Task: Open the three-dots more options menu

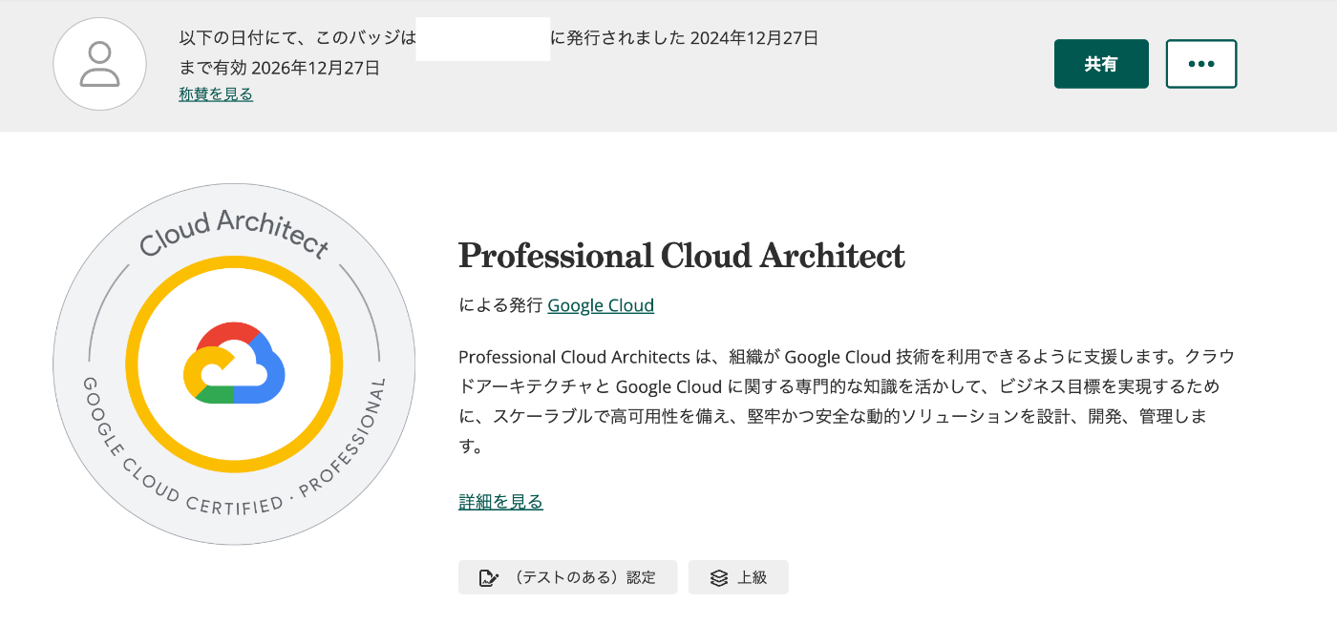Action: click(1201, 64)
